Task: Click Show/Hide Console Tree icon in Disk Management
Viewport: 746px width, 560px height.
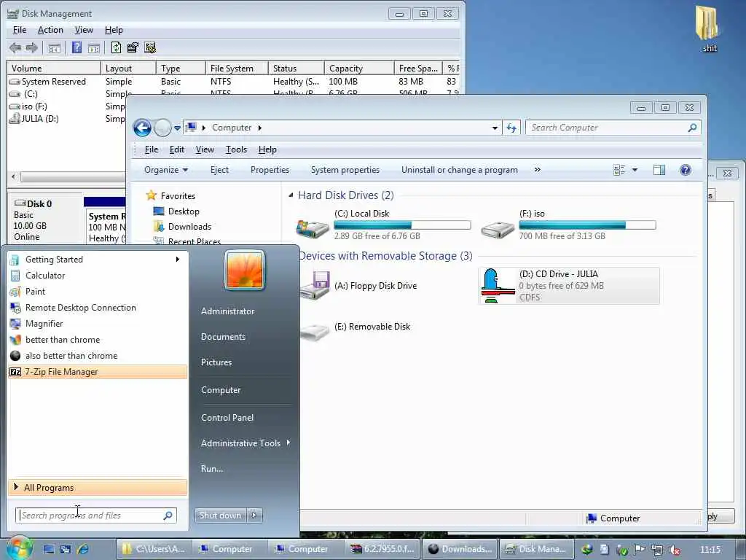Action: pyautogui.click(x=54, y=47)
